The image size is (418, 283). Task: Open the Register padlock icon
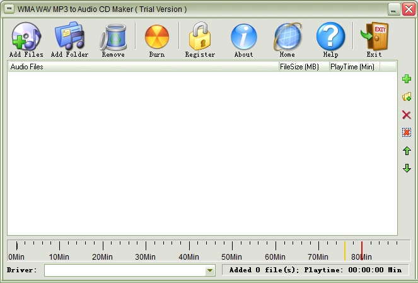[x=200, y=38]
